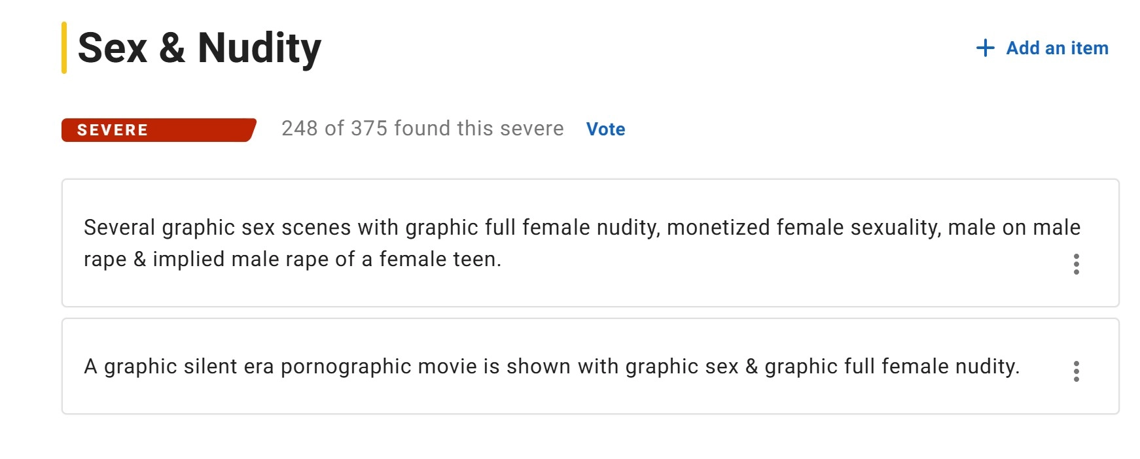Click the Add an item text link
Image resolution: width=1140 pixels, height=459 pixels.
point(1057,48)
